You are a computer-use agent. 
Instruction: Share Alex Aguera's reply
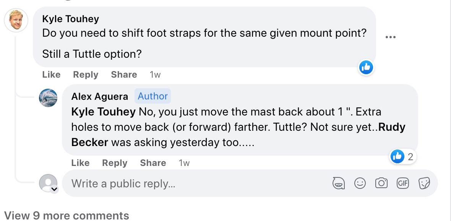153,163
